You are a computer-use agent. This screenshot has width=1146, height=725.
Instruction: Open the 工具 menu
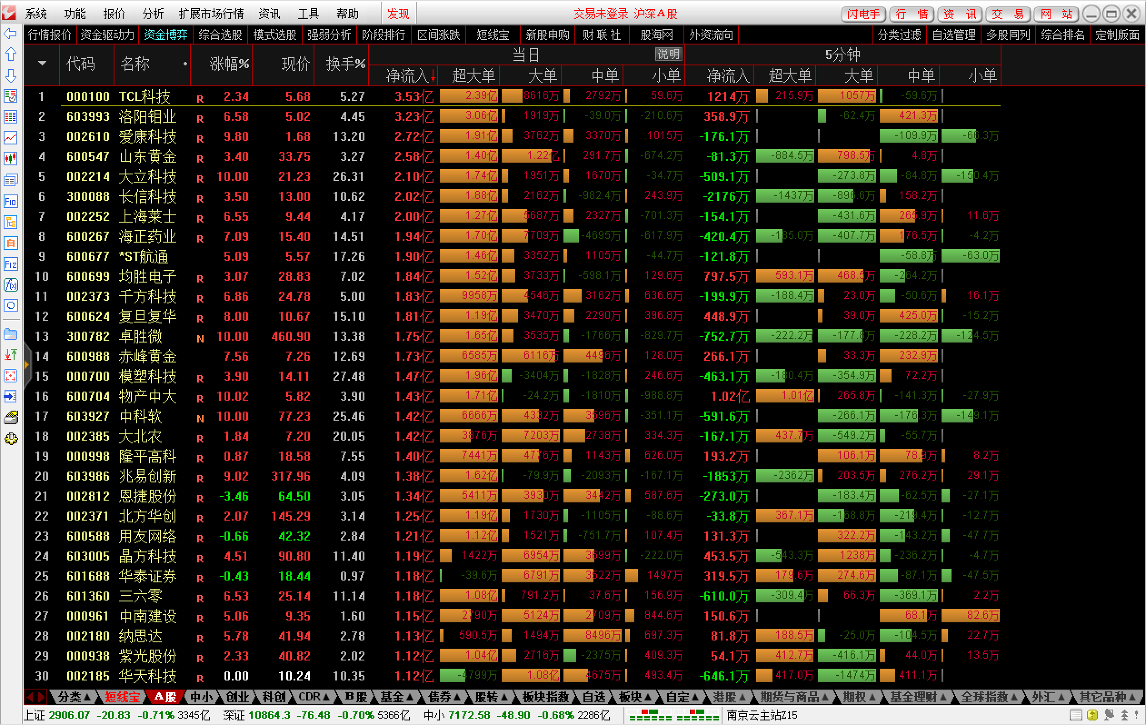(x=309, y=14)
